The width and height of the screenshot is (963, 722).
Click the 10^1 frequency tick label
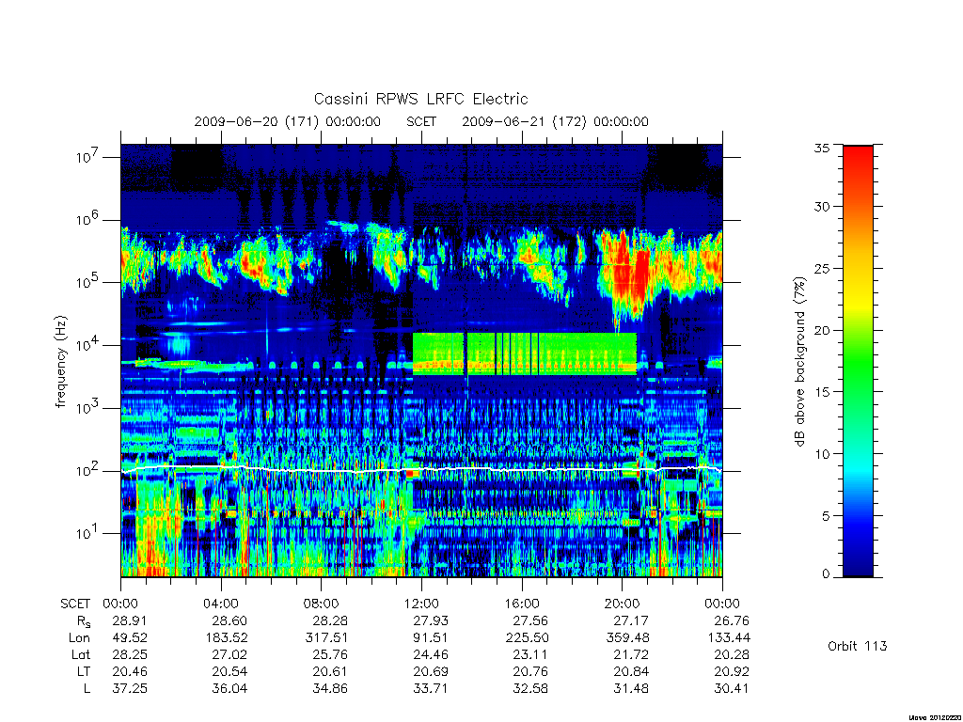87,533
